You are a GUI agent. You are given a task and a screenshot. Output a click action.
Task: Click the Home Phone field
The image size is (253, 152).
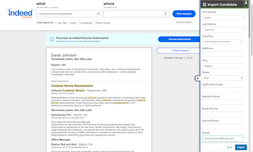(x=223, y=126)
